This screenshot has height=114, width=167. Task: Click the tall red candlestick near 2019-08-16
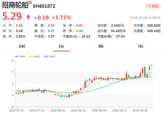pos(85,84)
